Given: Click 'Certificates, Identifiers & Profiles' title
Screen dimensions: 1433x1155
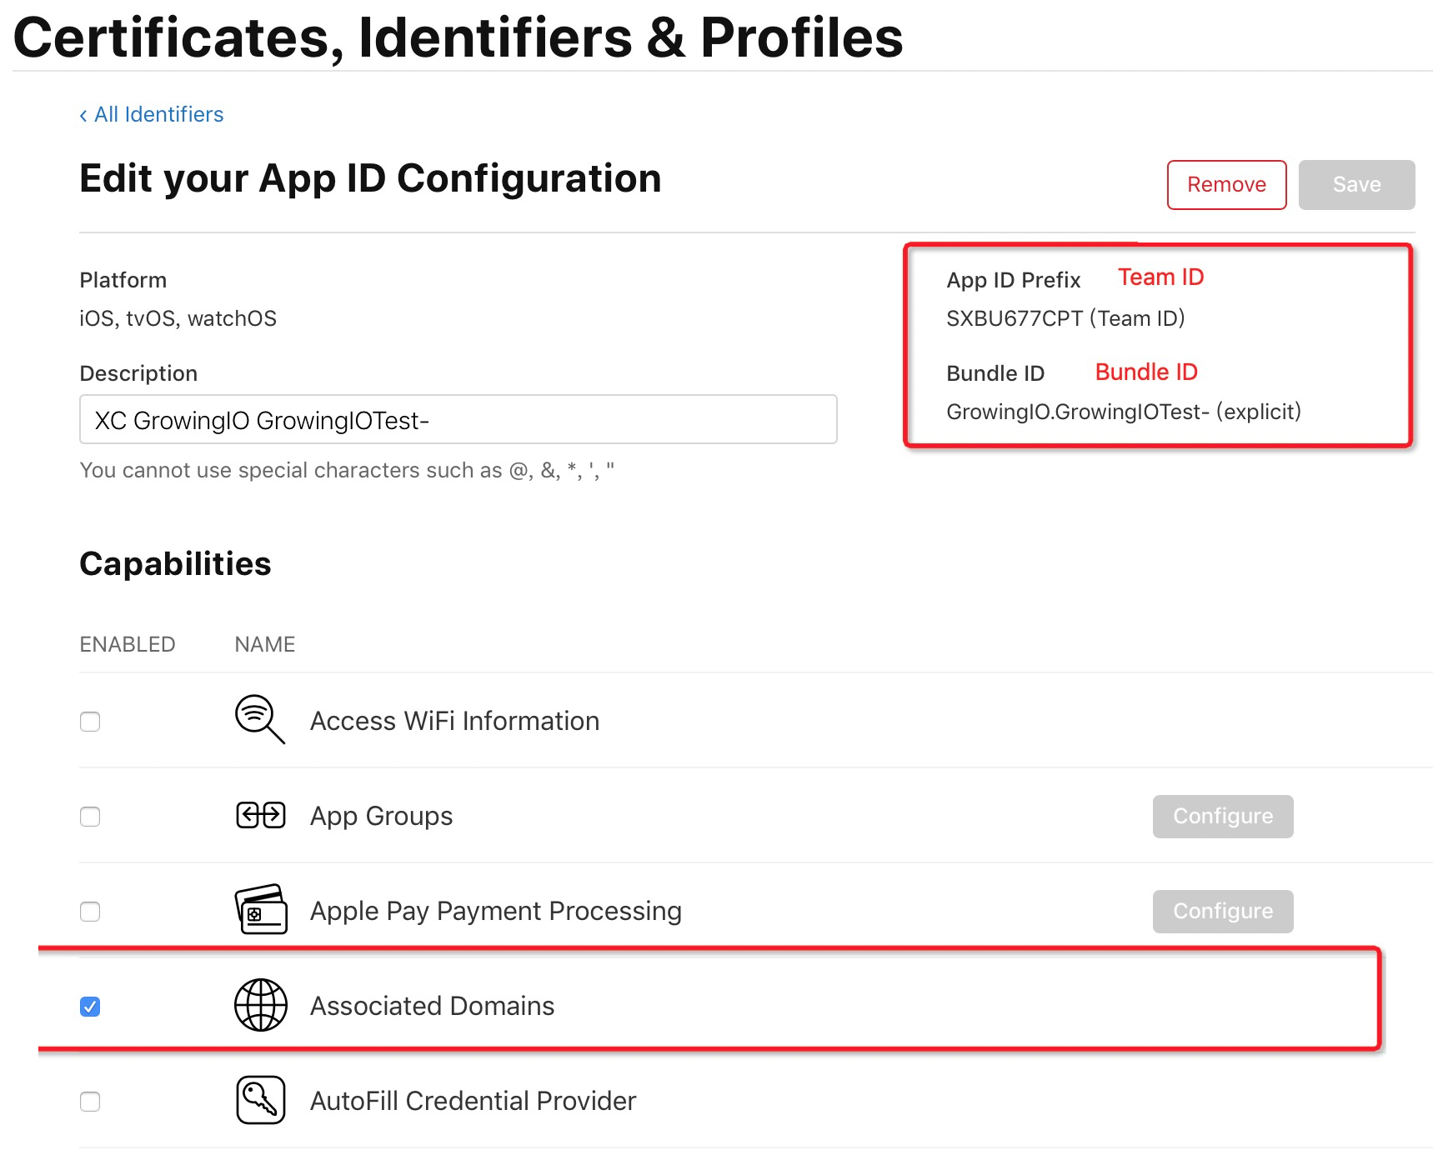Looking at the screenshot, I should 458,37.
